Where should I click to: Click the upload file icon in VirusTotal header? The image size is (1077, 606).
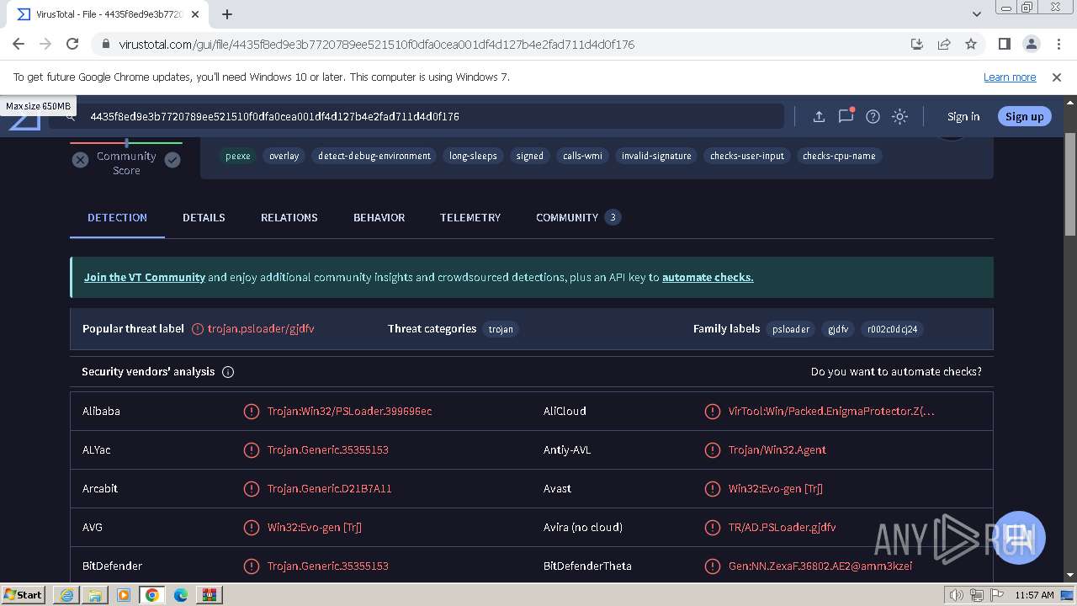tap(818, 117)
